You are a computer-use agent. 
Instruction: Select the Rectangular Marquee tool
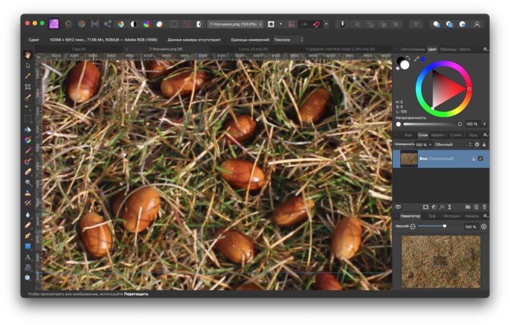click(28, 118)
